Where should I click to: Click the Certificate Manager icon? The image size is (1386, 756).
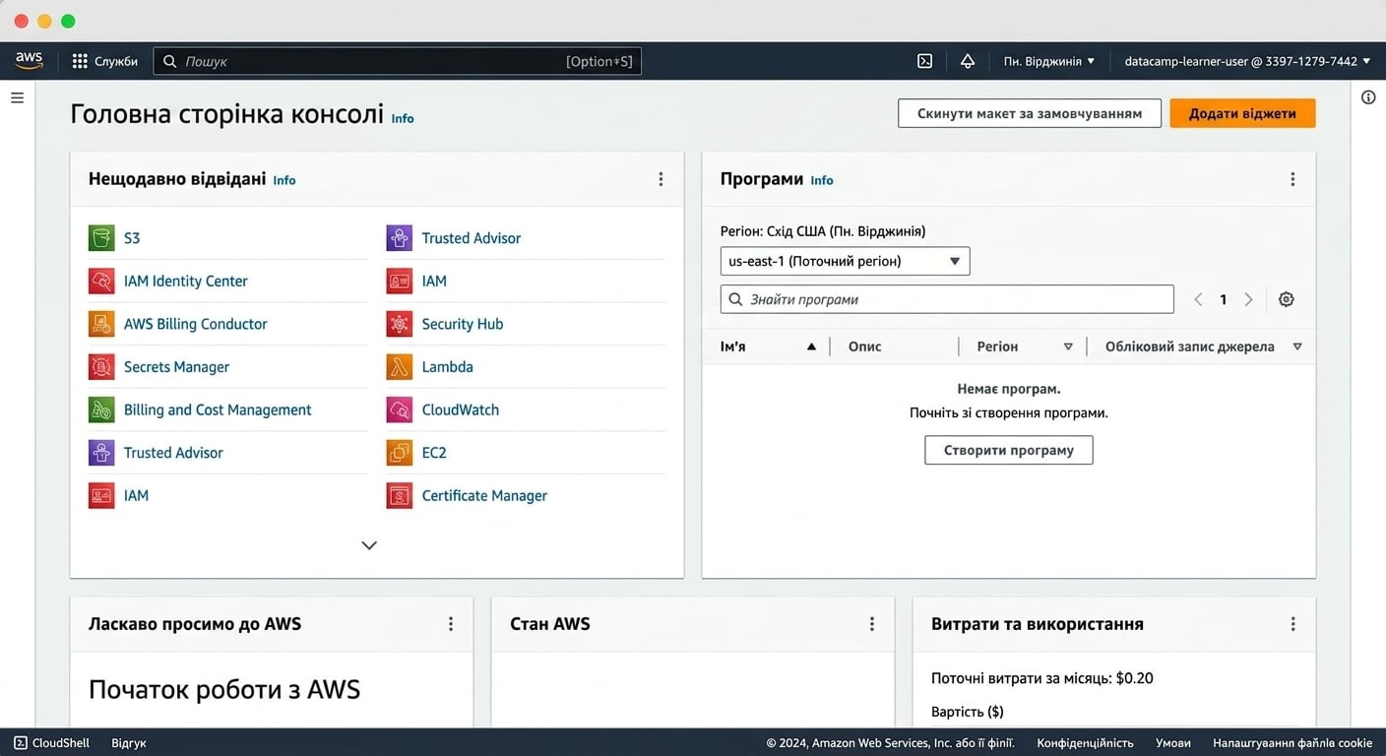click(x=399, y=495)
